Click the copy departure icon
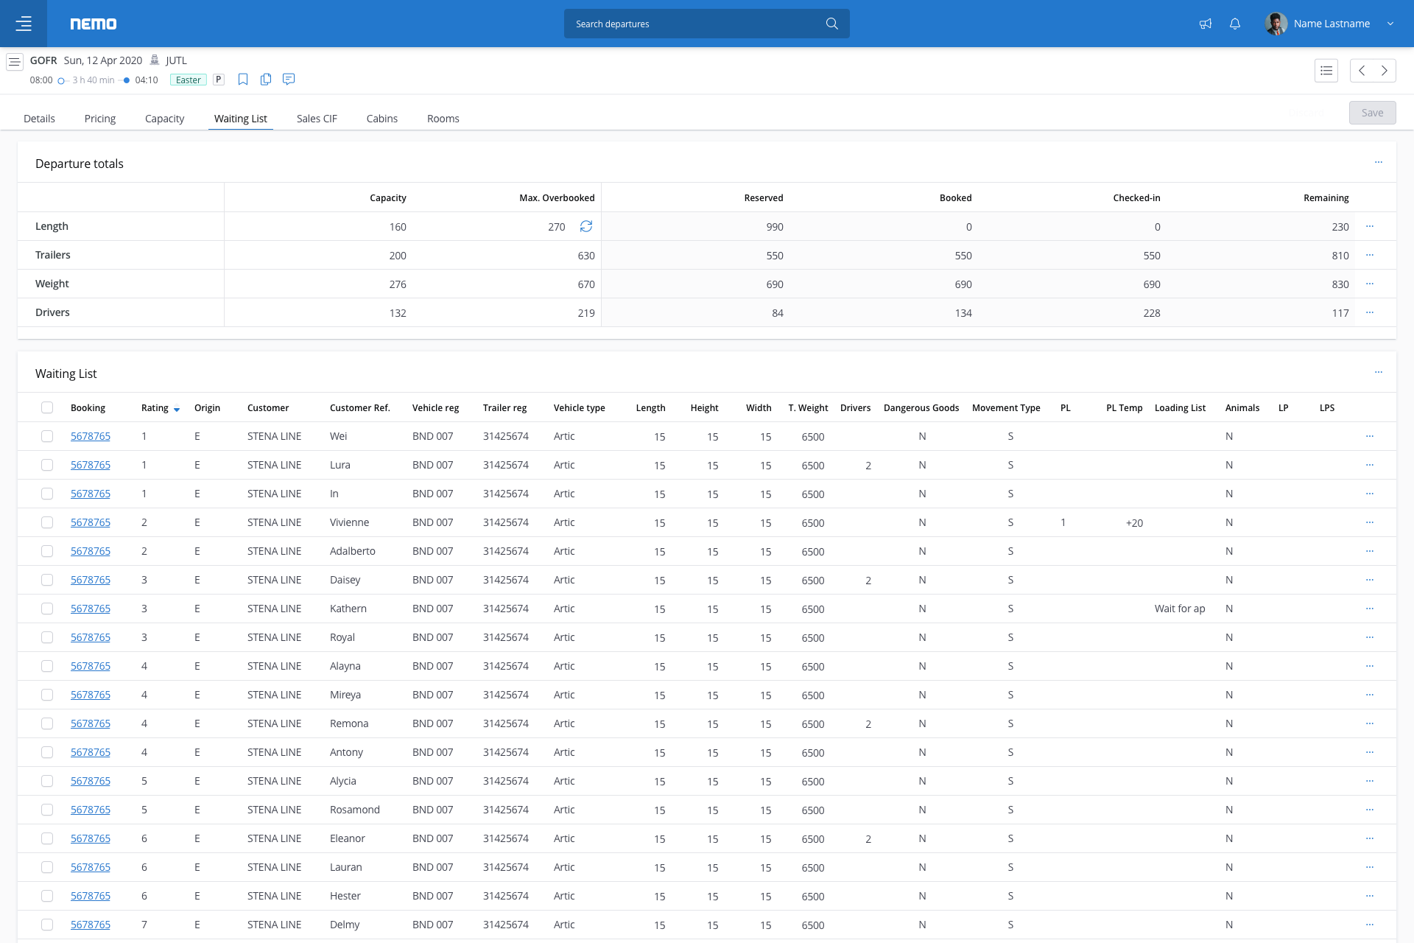Image resolution: width=1414 pixels, height=943 pixels. click(266, 80)
